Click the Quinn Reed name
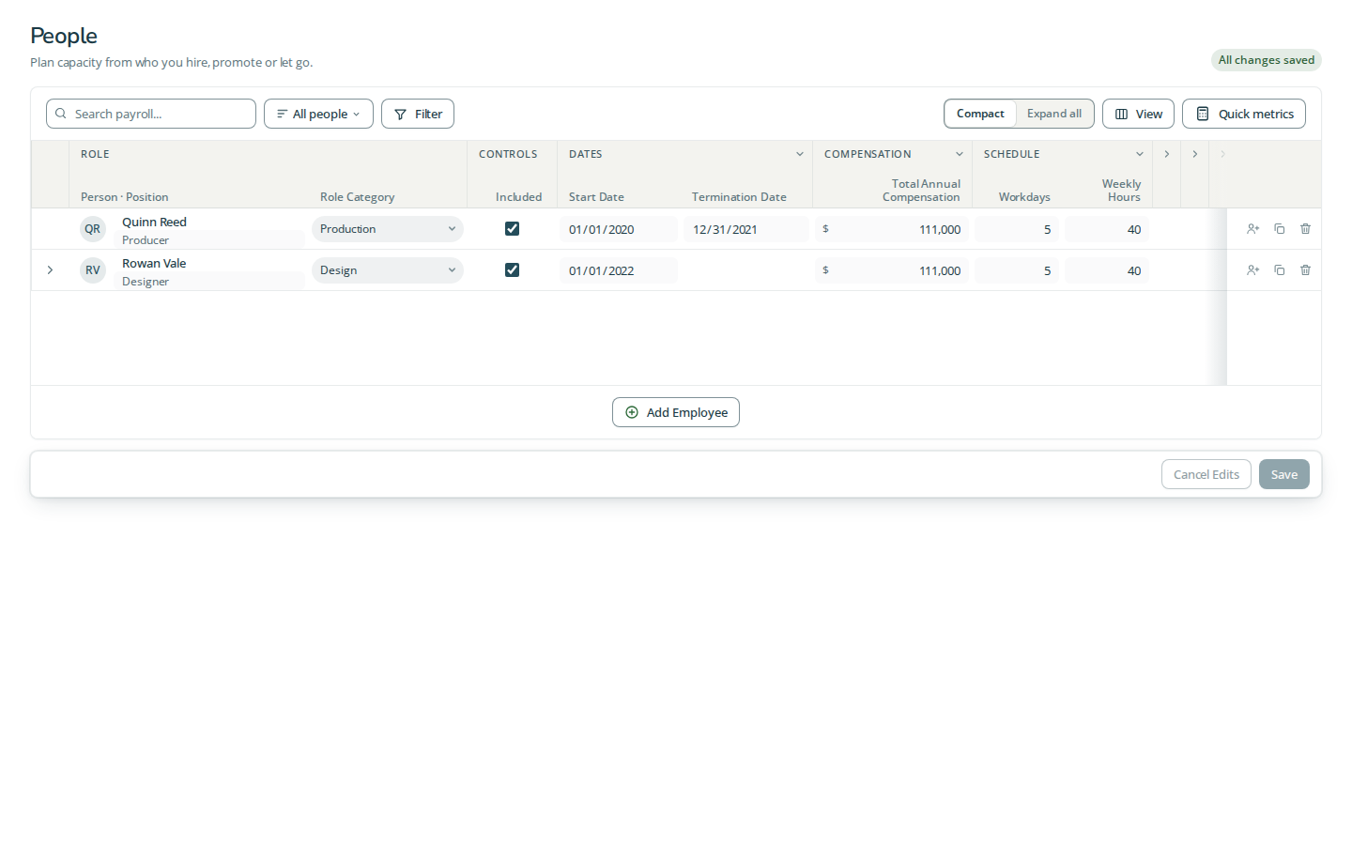The height and width of the screenshot is (845, 1352). click(x=154, y=222)
